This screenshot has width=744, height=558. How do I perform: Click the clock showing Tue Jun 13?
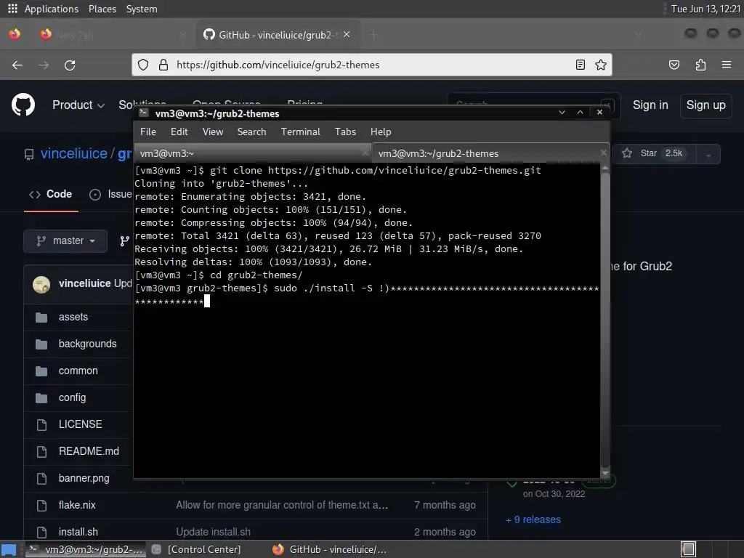(705, 9)
